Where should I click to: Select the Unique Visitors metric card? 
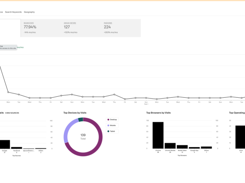click(81, 28)
